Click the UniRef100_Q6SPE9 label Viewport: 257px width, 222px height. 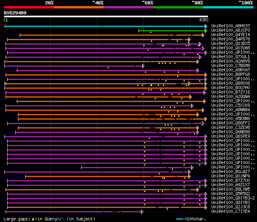pyautogui.click(x=230, y=136)
